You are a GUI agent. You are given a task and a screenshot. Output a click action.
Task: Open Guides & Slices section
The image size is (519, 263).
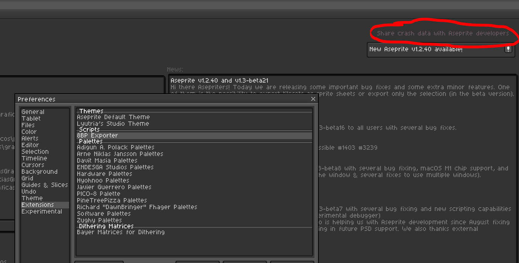coord(45,185)
